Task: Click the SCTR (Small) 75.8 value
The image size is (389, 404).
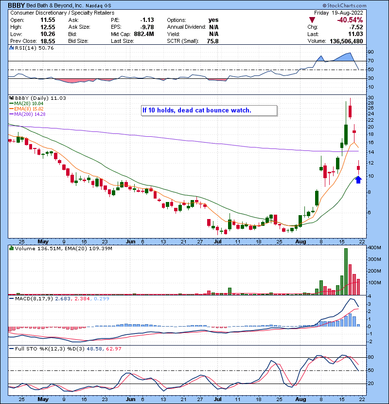Action: tap(212, 41)
